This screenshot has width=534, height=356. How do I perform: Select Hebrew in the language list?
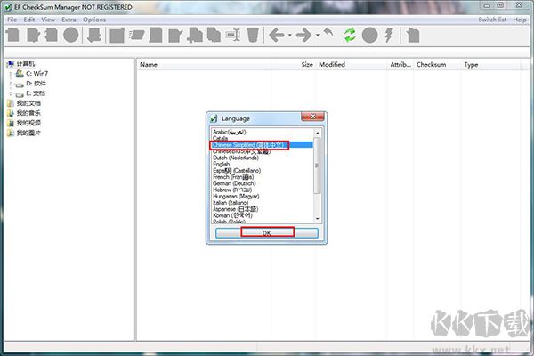pyautogui.click(x=263, y=190)
